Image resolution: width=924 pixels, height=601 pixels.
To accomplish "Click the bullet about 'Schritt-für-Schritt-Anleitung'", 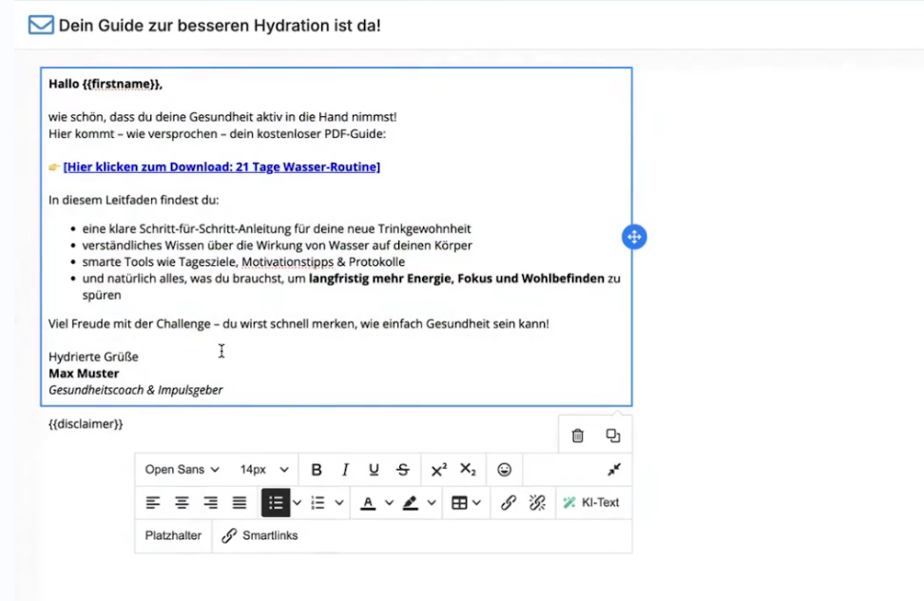I will [277, 228].
